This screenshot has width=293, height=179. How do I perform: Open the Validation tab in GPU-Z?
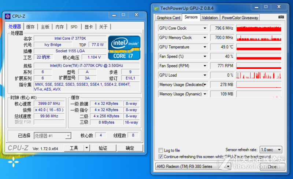(x=209, y=18)
